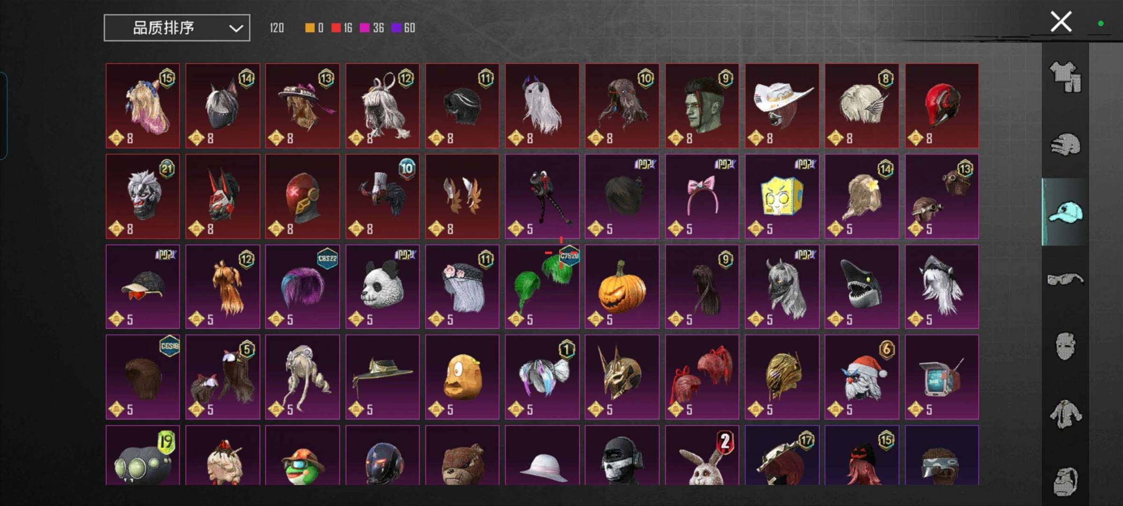Screen dimensions: 1123x506
Task: Select the jacket category icon
Action: tap(1065, 414)
